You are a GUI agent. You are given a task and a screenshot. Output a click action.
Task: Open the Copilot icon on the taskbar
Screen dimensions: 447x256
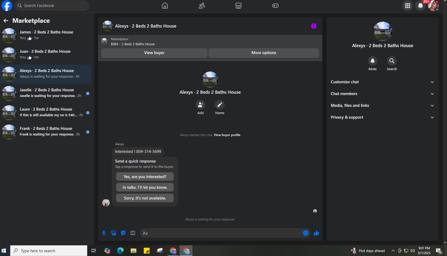click(107, 251)
